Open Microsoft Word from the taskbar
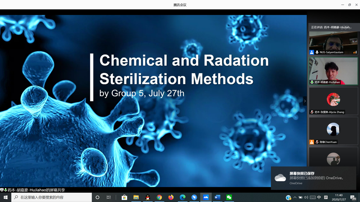 pos(217,198)
